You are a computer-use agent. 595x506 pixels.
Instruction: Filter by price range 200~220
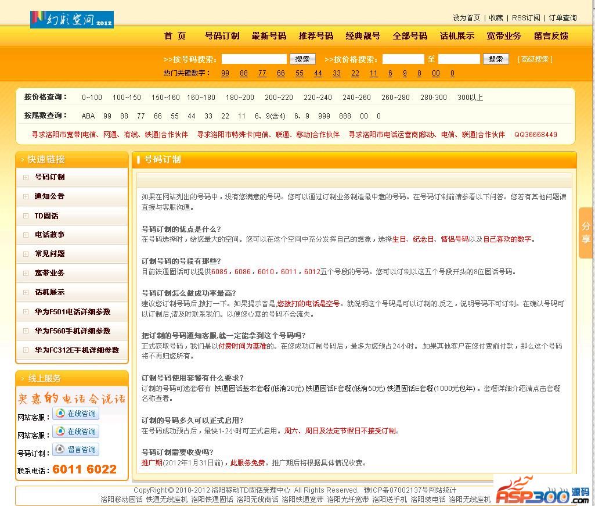click(x=279, y=98)
